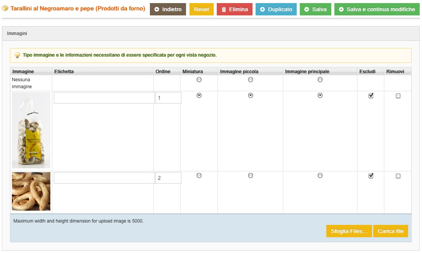
Task: Click Salva e continua modifiche
Action: [x=377, y=9]
